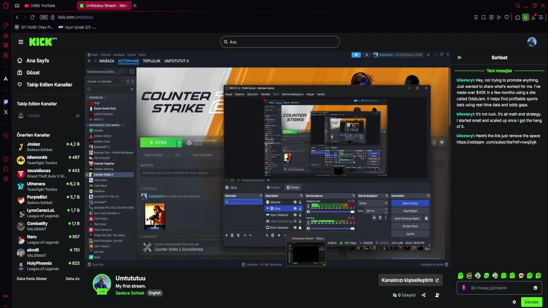Mute Mic/Aux speaker in OBS mixer
This screenshot has width=548, height=308.
click(x=308, y=228)
